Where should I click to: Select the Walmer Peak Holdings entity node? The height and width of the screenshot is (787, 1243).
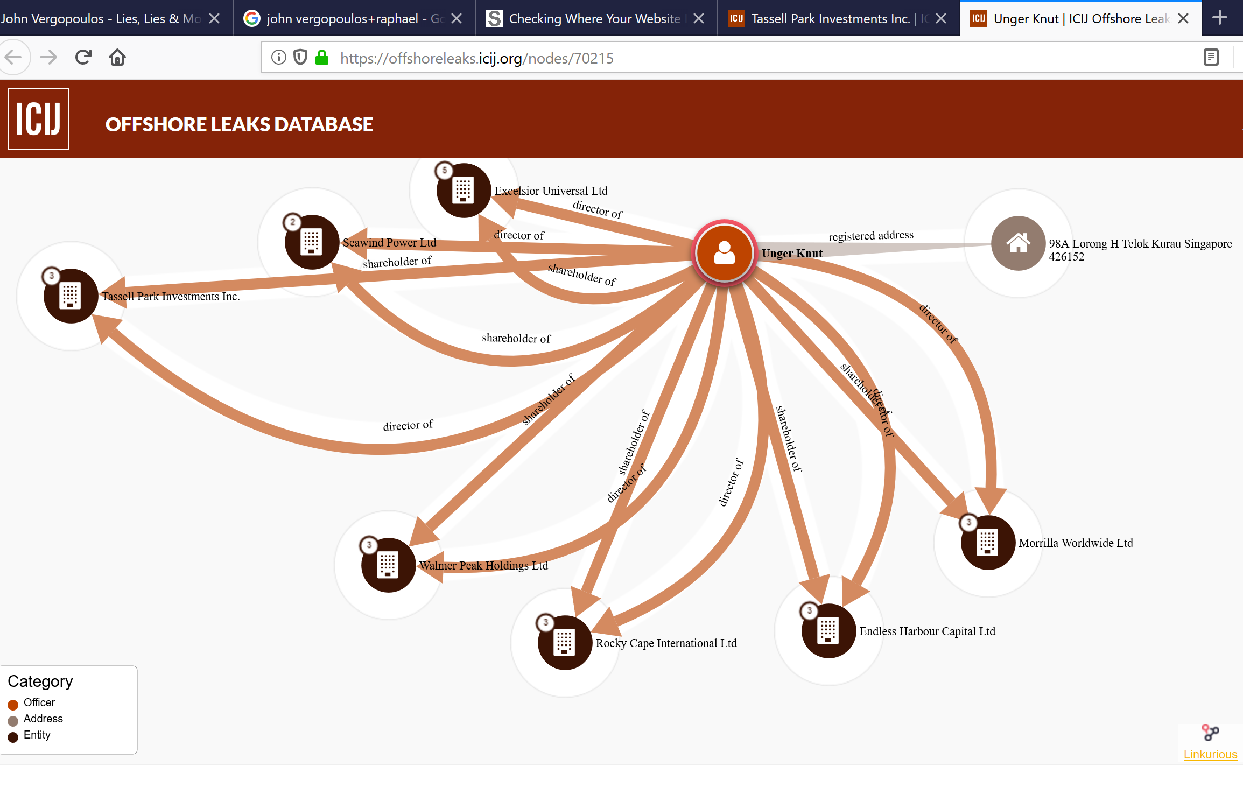pos(388,565)
